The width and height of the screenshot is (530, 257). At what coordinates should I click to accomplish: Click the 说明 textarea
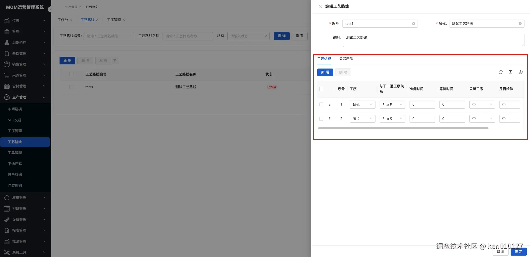[434, 40]
